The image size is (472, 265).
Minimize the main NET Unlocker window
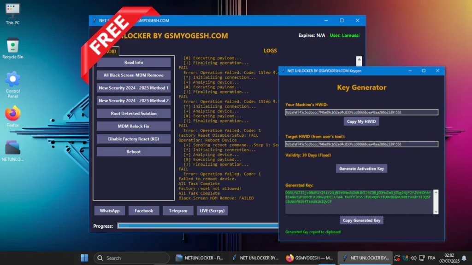click(326, 20)
